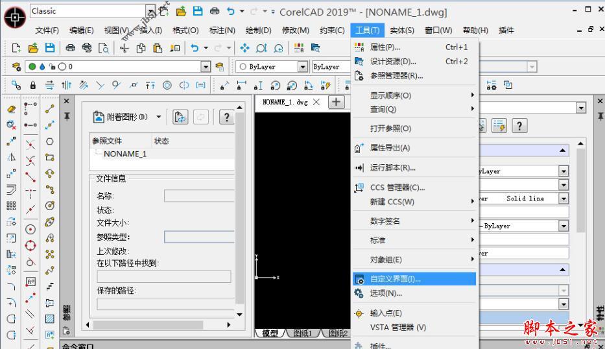Expand the Display Order submenu arrow

pos(472,95)
